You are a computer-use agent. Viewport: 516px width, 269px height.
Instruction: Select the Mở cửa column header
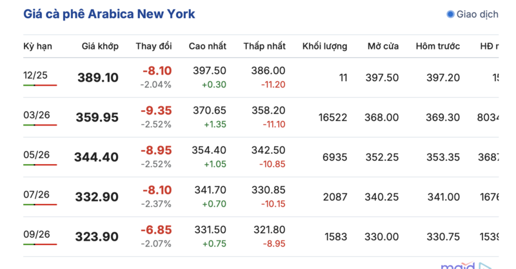(383, 46)
